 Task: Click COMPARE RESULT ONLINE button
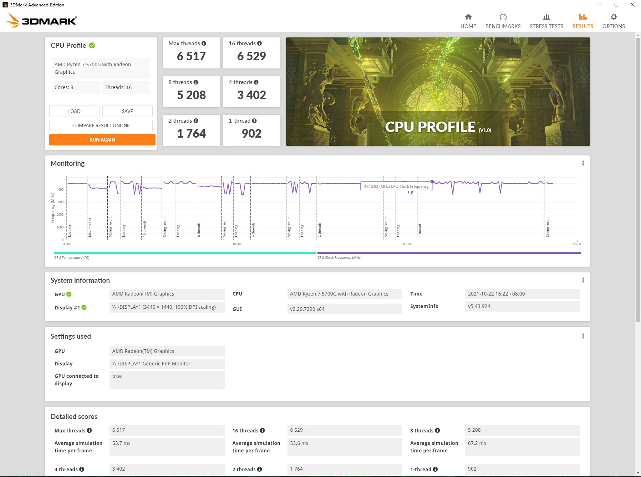pyautogui.click(x=101, y=125)
